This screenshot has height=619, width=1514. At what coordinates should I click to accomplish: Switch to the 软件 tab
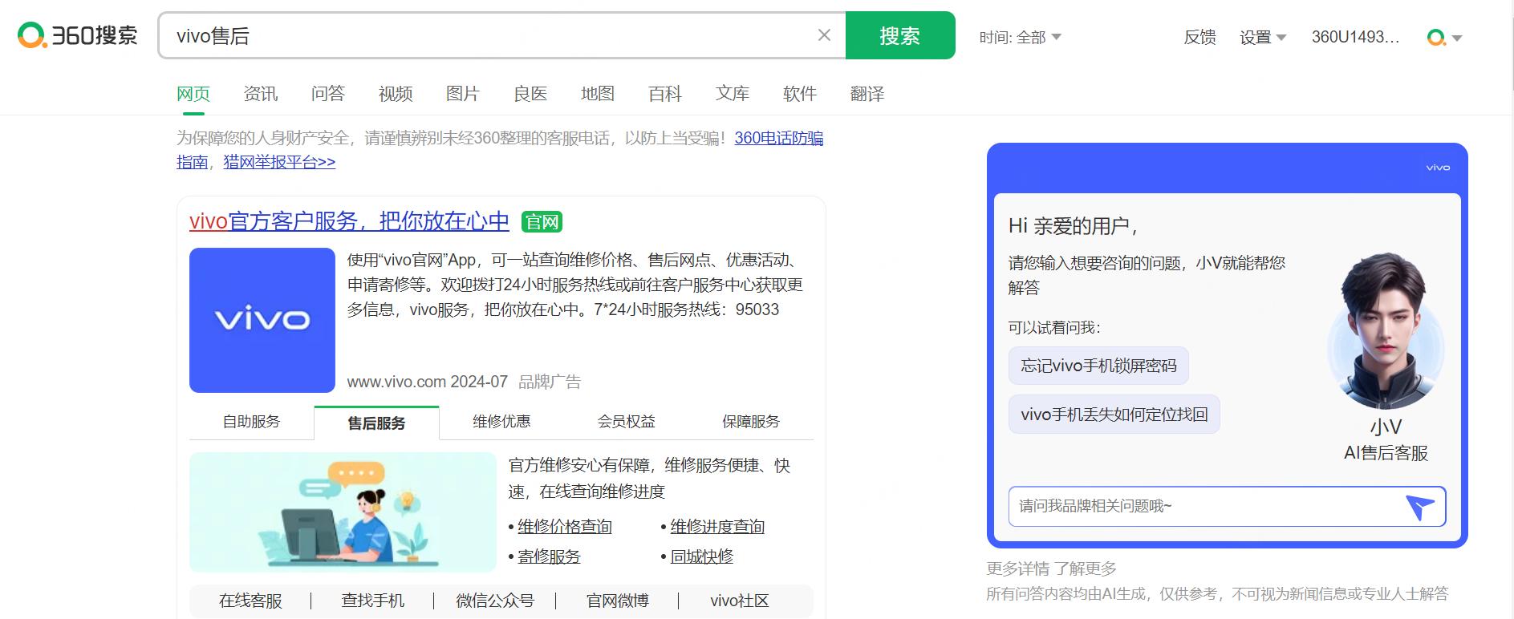(x=800, y=94)
